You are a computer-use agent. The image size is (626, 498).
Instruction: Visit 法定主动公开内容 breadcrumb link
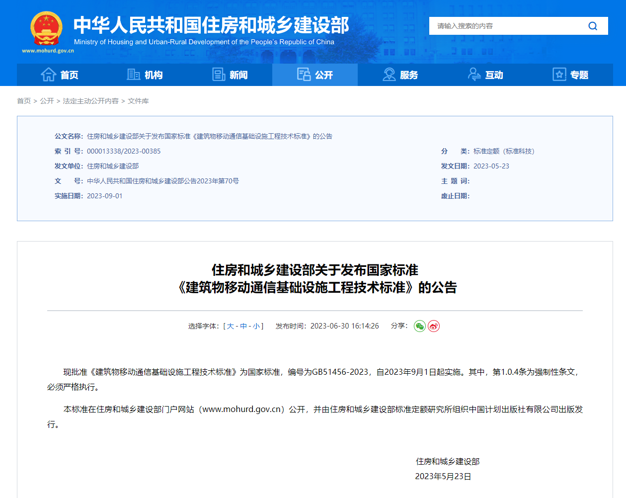[x=91, y=101]
